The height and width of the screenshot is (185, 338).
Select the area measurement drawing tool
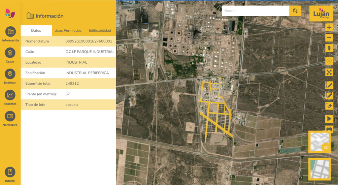(x=329, y=95)
